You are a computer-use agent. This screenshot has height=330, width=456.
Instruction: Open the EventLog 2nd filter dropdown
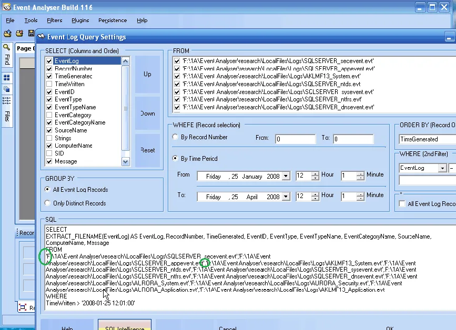(x=442, y=168)
